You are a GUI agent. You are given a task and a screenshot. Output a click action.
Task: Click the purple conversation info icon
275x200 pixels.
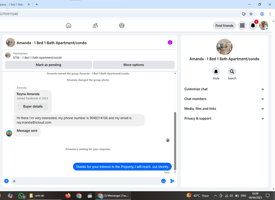click(170, 42)
